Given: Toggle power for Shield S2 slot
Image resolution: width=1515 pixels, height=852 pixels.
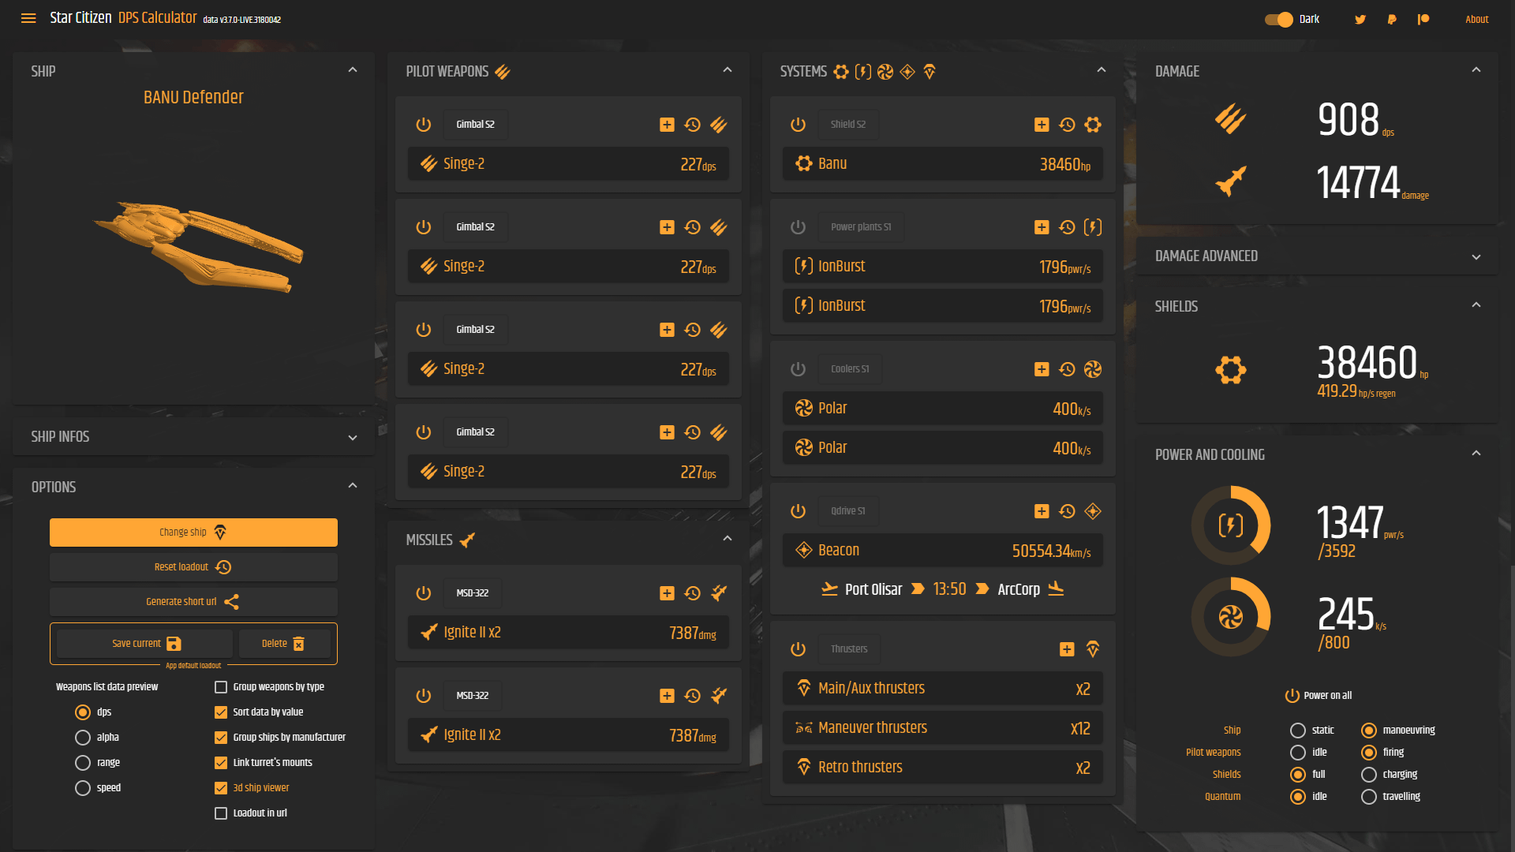Looking at the screenshot, I should 799,125.
